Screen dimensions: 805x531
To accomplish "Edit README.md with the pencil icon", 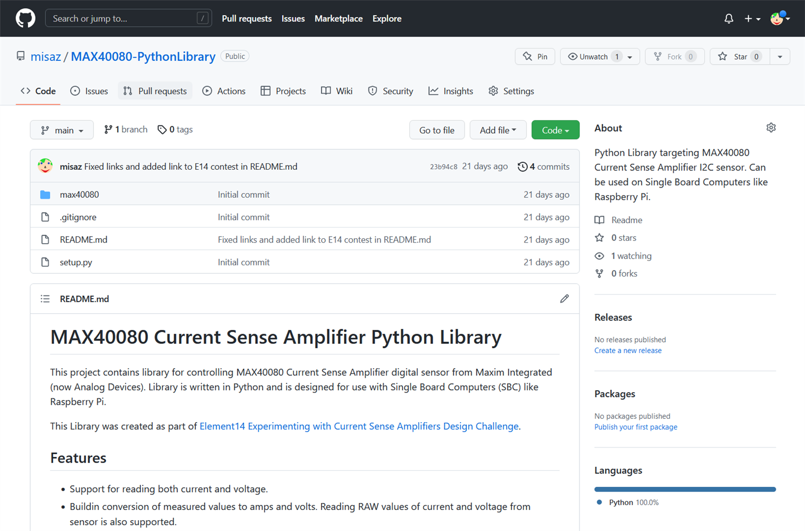I will (564, 299).
